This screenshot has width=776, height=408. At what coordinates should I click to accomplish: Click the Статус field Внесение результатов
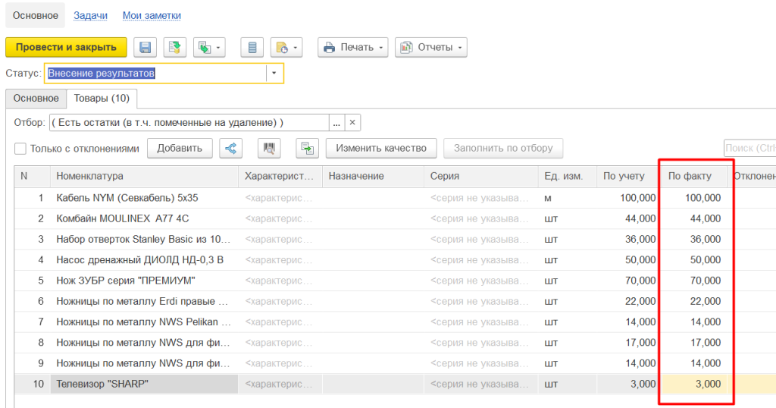click(x=155, y=74)
